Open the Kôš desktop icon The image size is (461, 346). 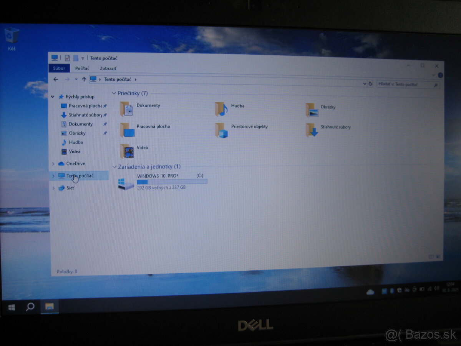click(x=12, y=37)
